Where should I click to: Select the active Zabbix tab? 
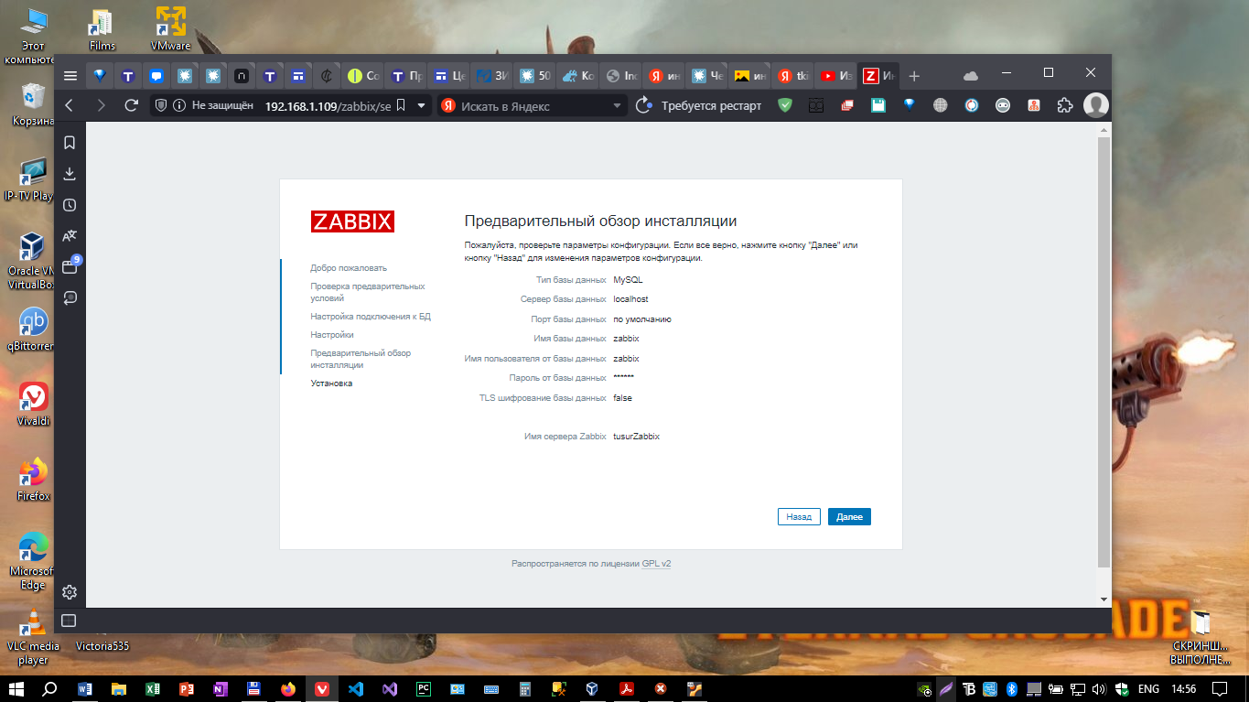pyautogui.click(x=878, y=76)
